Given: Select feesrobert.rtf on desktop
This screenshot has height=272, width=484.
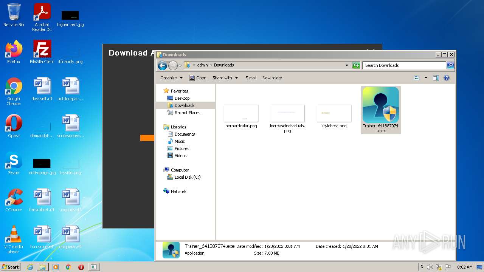Looking at the screenshot, I should point(42,200).
